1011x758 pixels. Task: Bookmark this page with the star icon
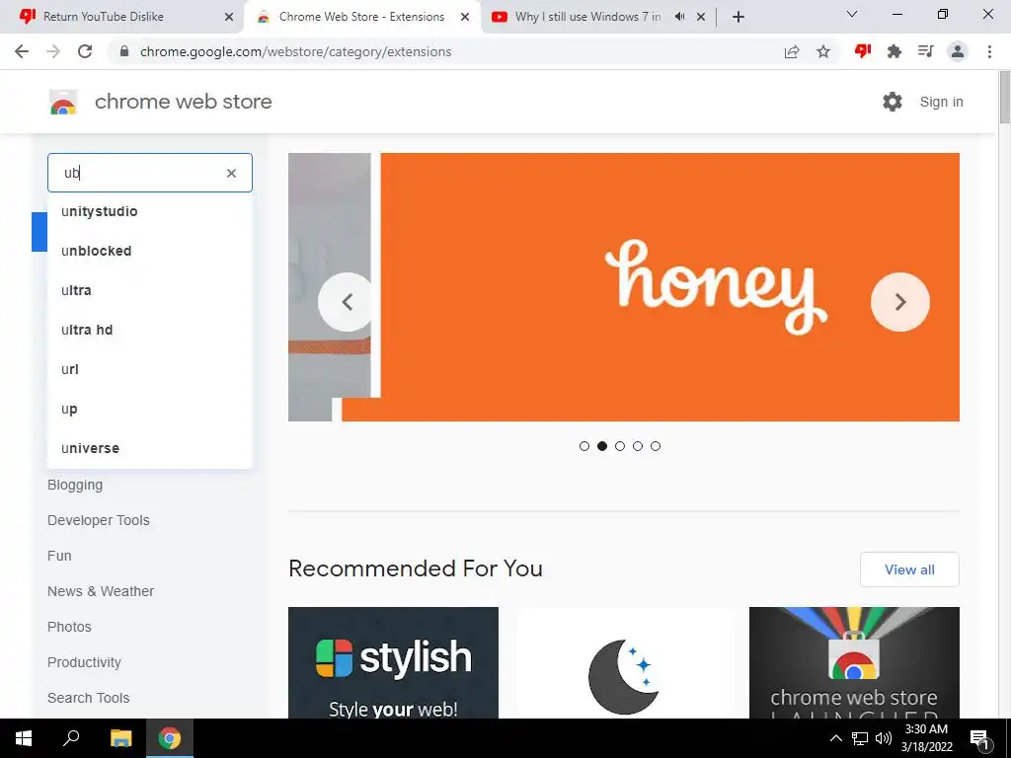coord(823,51)
